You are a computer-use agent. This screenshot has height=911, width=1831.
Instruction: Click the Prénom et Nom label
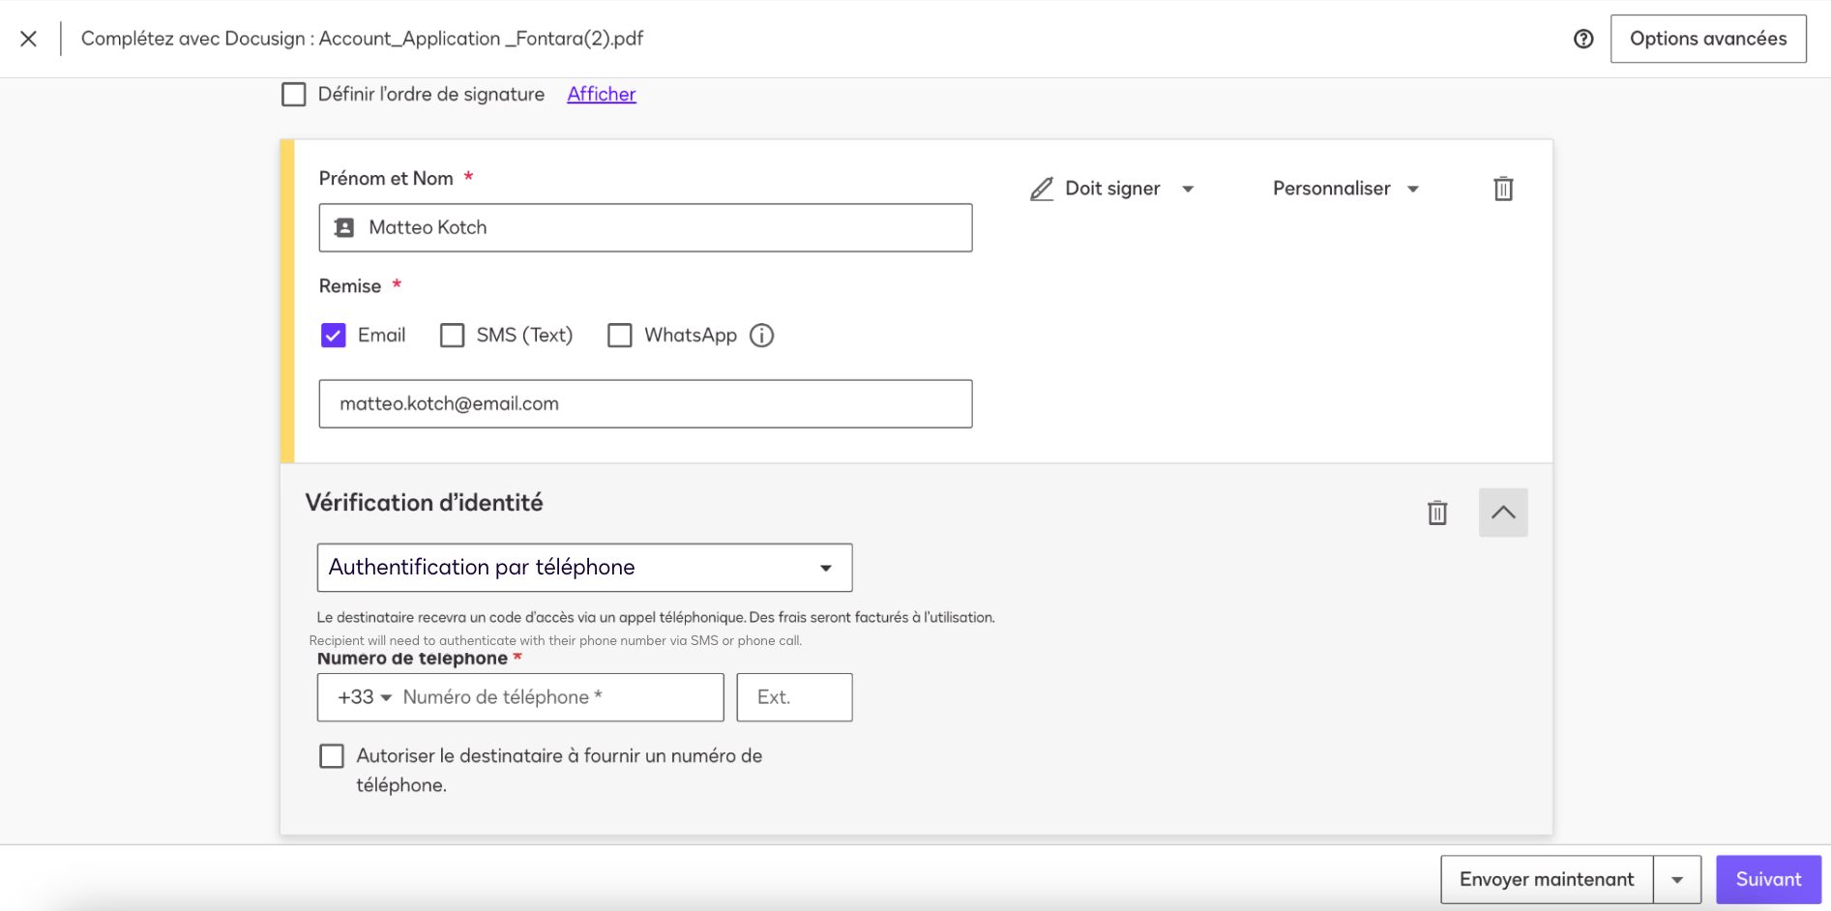tap(386, 178)
